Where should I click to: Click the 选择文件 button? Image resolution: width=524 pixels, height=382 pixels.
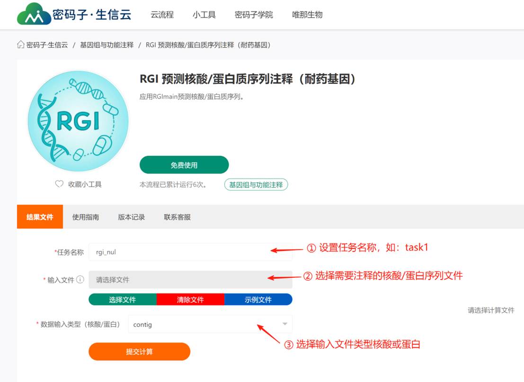click(x=123, y=300)
